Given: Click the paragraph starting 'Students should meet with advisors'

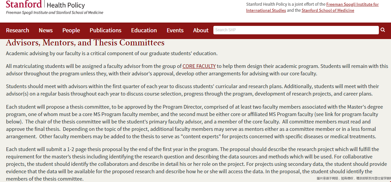Looking at the screenshot, I should pos(192,90).
